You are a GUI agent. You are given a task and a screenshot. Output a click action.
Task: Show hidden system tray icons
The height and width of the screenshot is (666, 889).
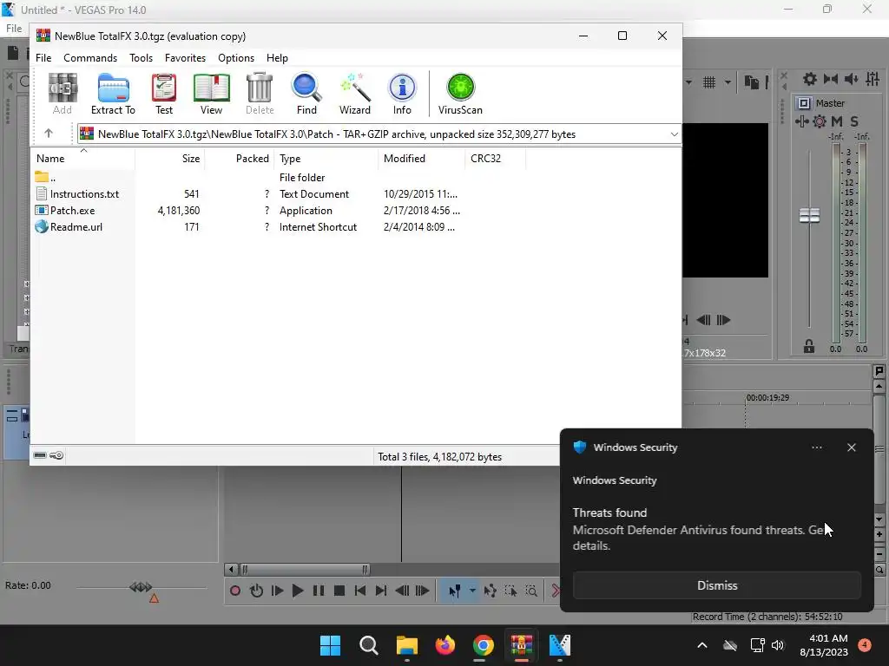point(701,645)
